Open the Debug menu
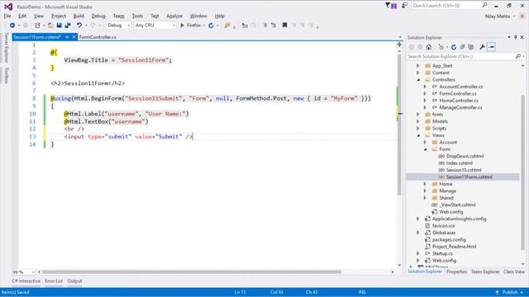 [x=98, y=16]
